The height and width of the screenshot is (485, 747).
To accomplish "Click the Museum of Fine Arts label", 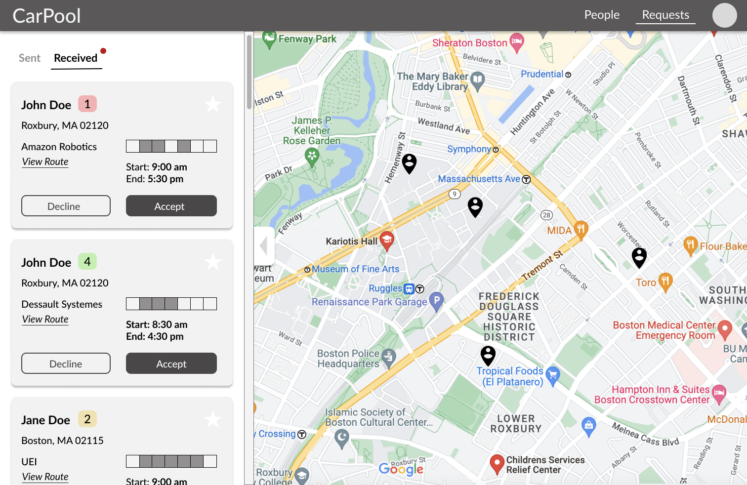I will click(x=355, y=269).
